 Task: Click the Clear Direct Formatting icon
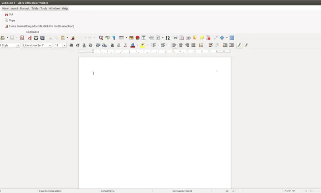(x=125, y=45)
